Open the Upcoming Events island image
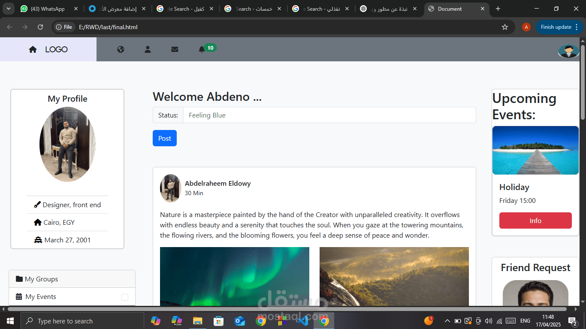Viewport: 586px width, 329px height. point(535,150)
